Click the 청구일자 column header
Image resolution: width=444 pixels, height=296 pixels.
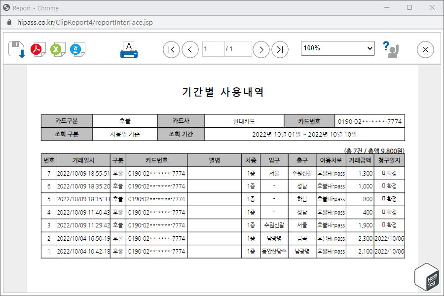click(389, 160)
